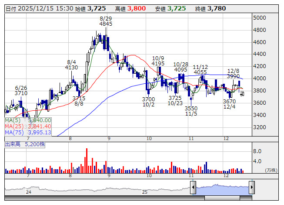The image size is (284, 205).
Task: Click the 4600 price axis label
Action: tap(260, 42)
